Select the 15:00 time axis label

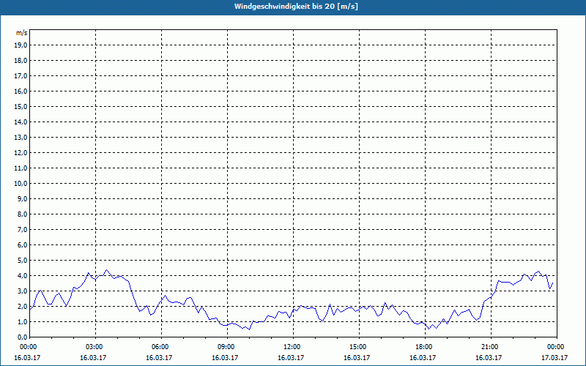[x=358, y=347]
